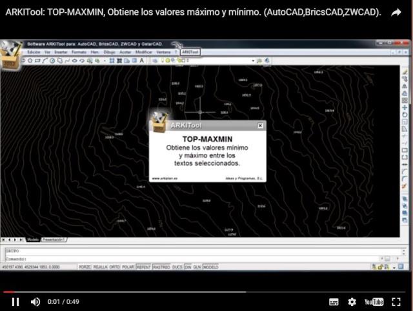This screenshot has height=311, width=413.
Task: Select the Copy tool in modify toolbar
Action: [x=405, y=79]
